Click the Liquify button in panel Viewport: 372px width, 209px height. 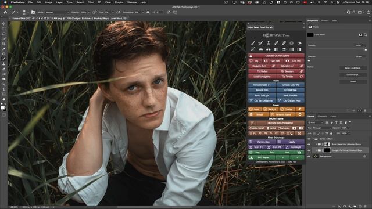pyautogui.click(x=291, y=142)
